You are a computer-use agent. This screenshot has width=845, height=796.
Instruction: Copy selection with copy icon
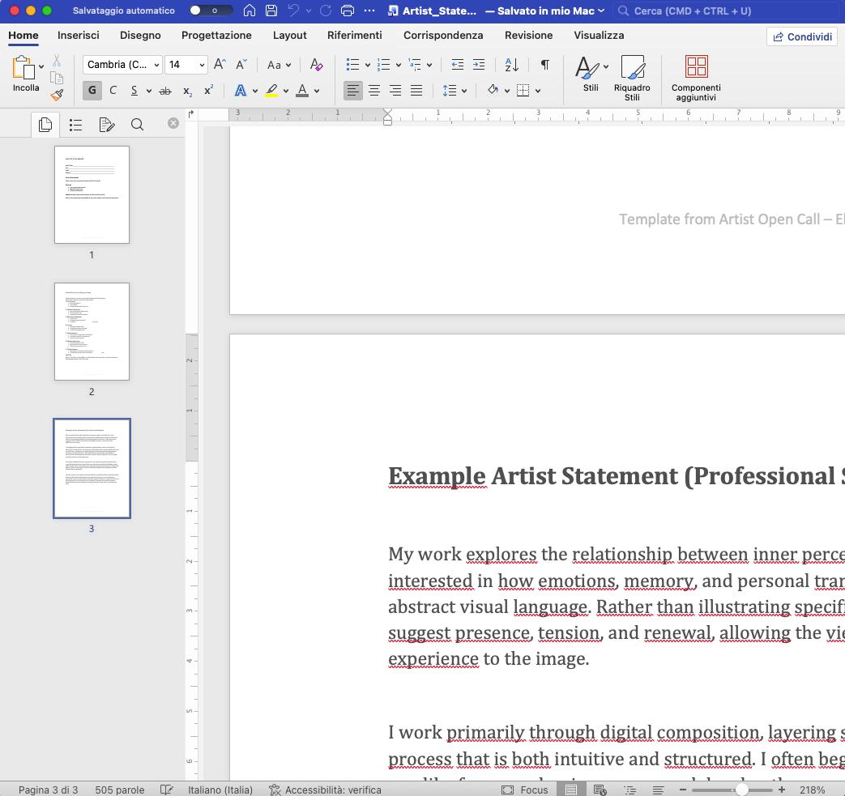tap(57, 78)
